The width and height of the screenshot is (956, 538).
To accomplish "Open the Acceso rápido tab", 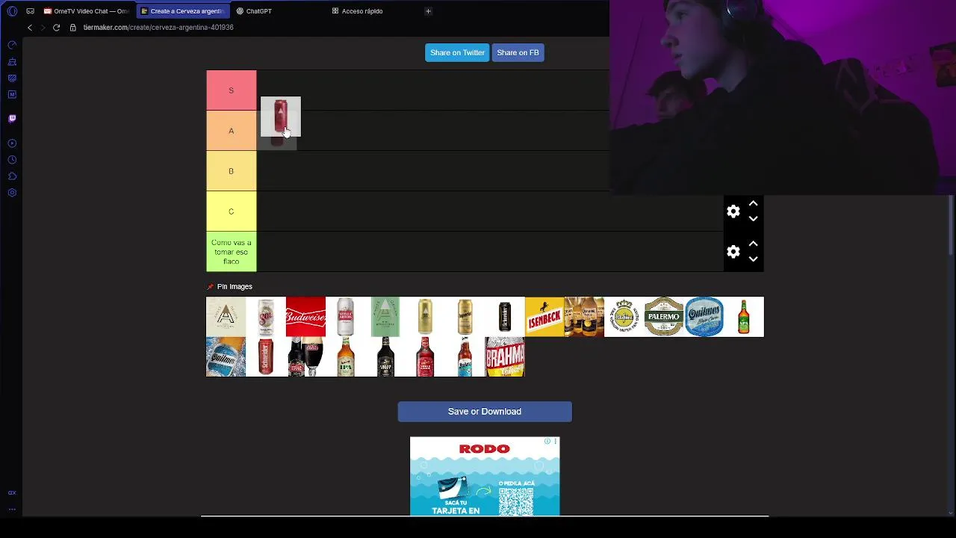I will point(358,11).
